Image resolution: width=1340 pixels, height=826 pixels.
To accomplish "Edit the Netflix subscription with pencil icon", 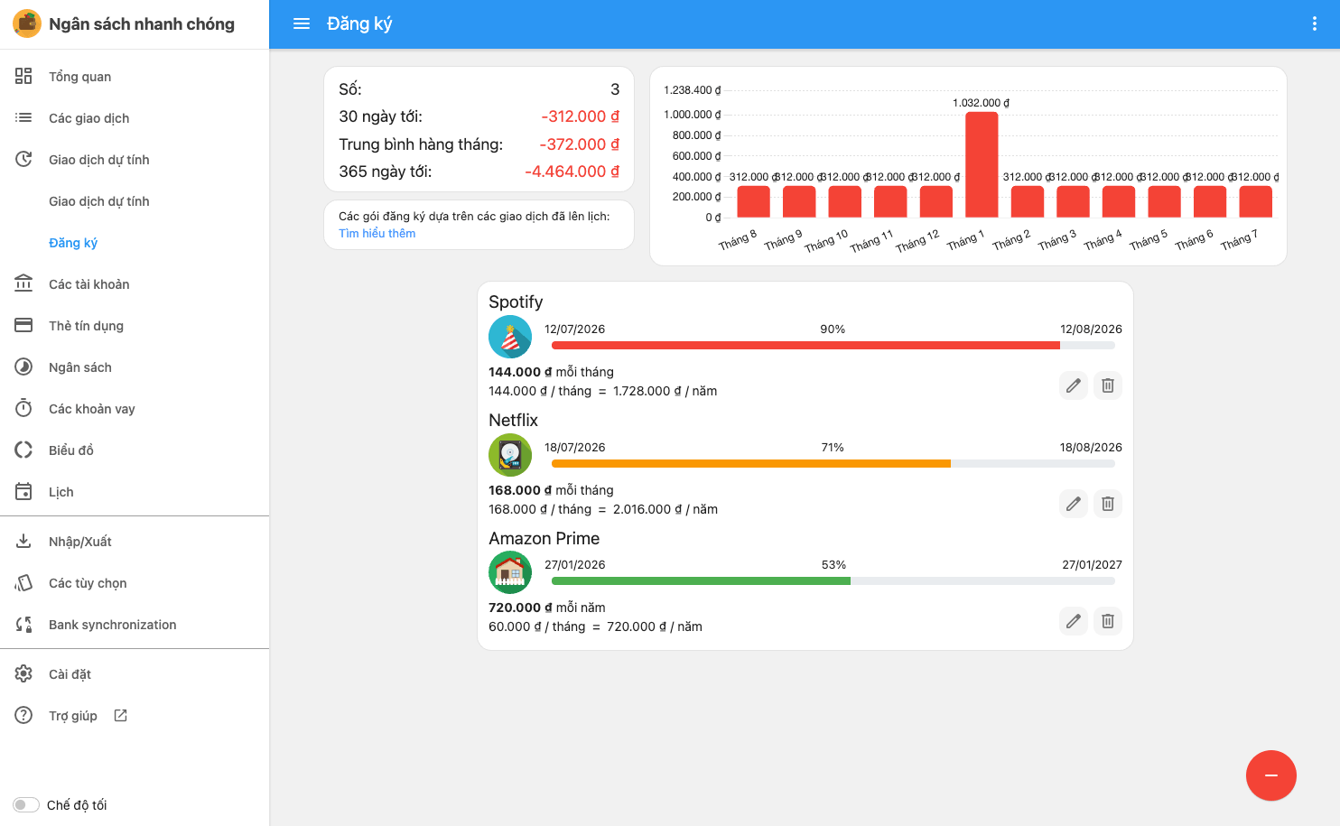I will [1073, 504].
